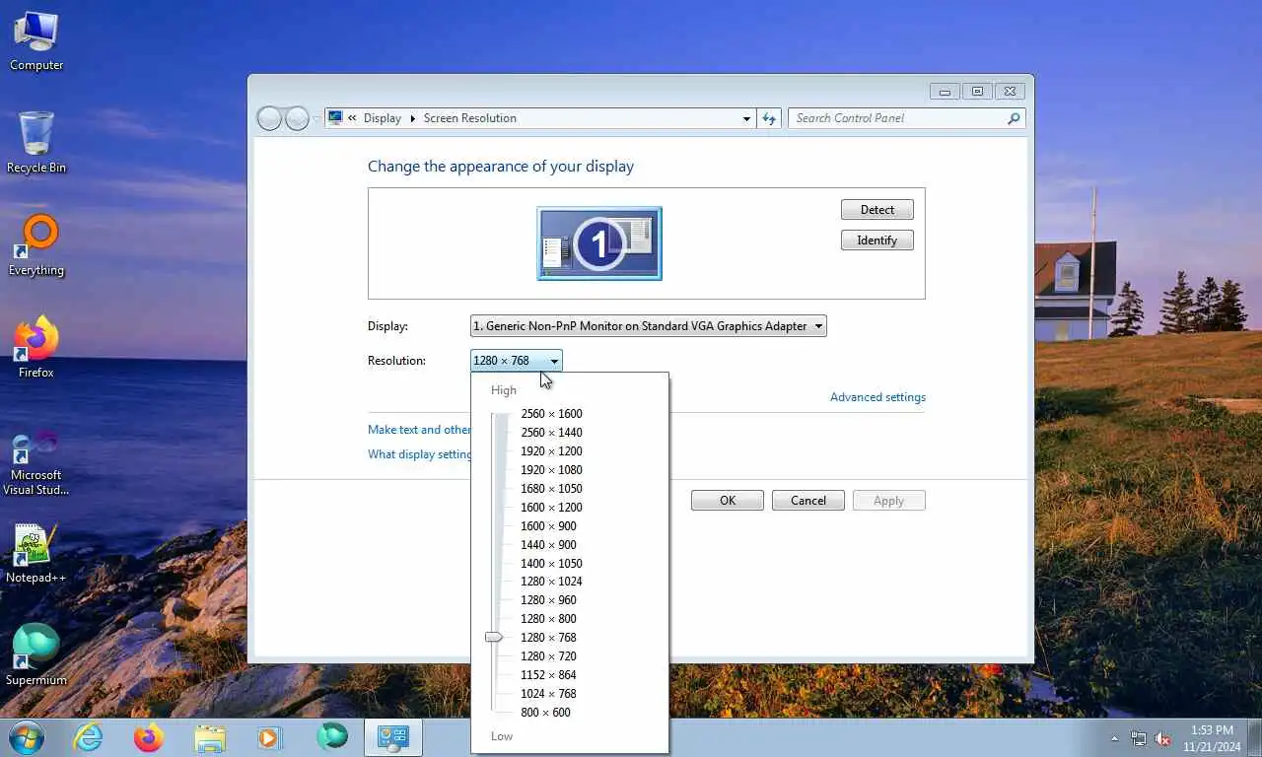Open Supermium from the taskbar
The width and height of the screenshot is (1262, 757).
click(331, 737)
